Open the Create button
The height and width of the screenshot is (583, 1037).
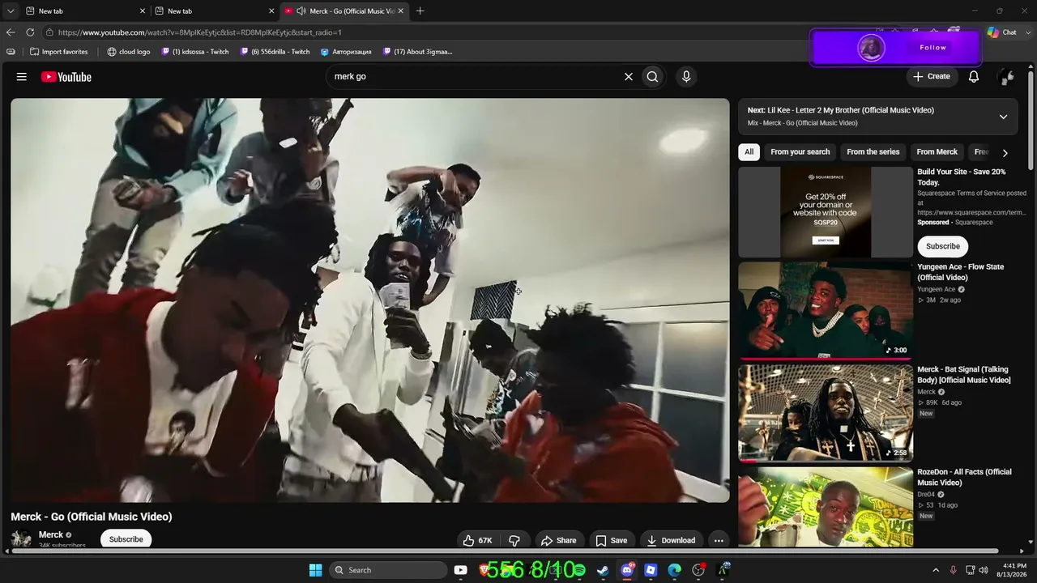pyautogui.click(x=932, y=77)
